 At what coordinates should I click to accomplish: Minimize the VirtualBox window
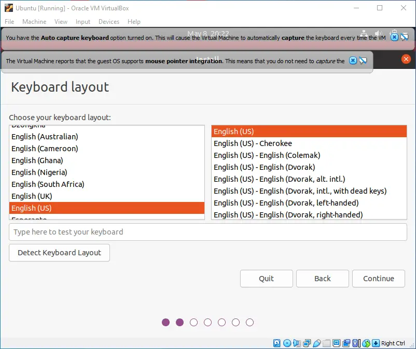(356, 8)
